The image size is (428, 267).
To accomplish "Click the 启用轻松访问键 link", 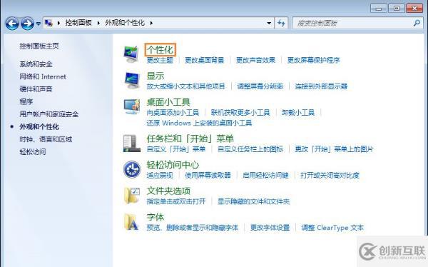I will coord(265,176).
